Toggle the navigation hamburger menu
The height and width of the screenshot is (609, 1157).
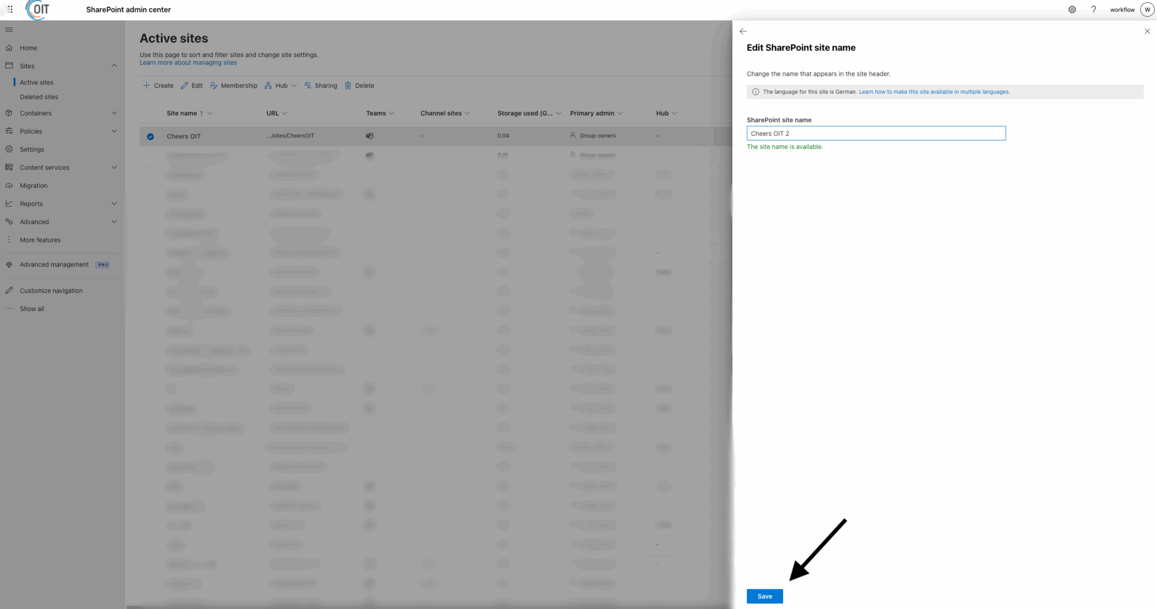9,29
